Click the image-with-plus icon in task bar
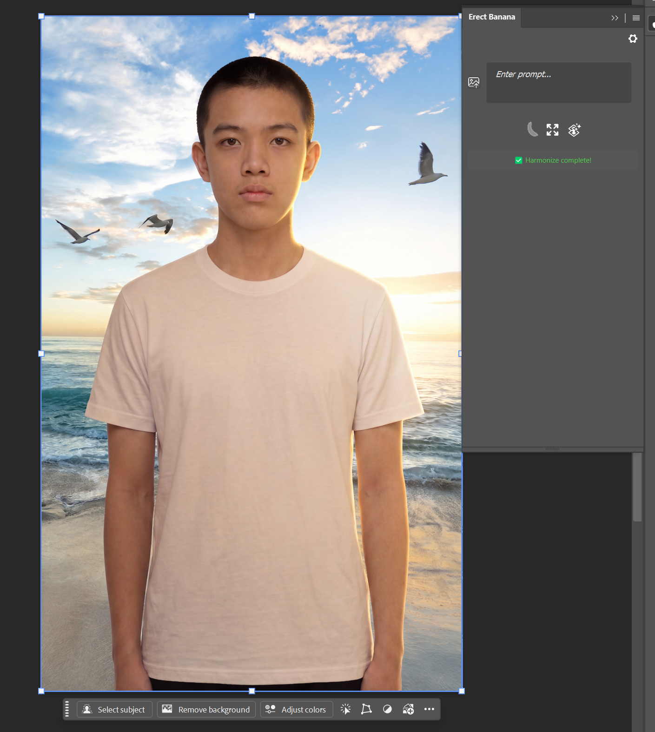 coord(408,709)
